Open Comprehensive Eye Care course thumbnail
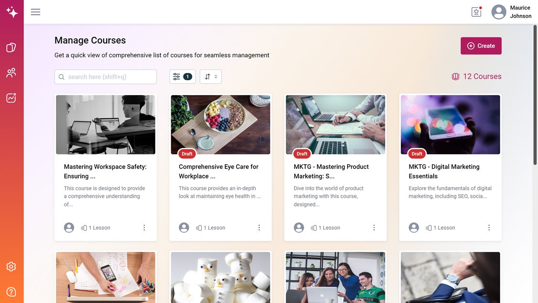The image size is (538, 303). [220, 125]
